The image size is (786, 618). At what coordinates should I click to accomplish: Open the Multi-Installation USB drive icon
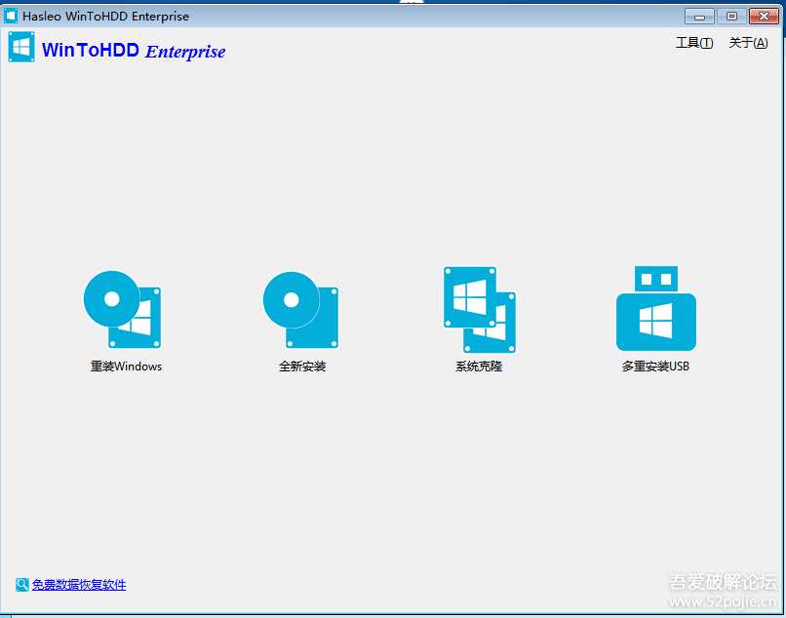tap(655, 309)
